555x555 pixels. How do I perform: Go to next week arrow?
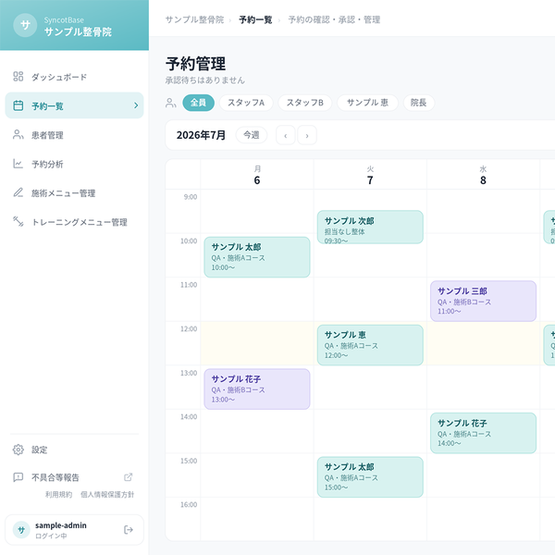pos(307,135)
